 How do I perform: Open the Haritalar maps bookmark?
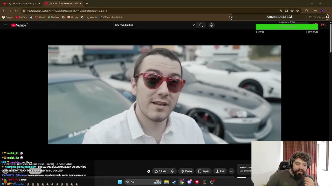tap(53, 17)
